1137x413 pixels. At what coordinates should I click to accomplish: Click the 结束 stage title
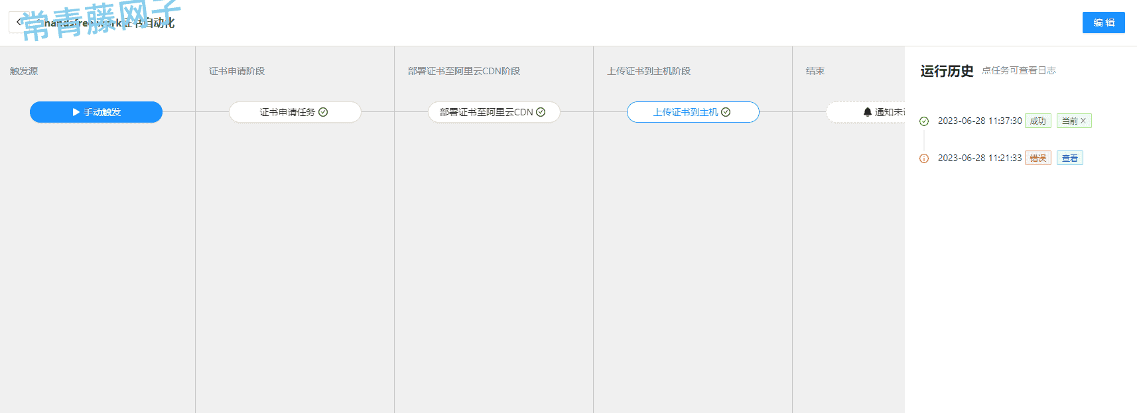(815, 71)
